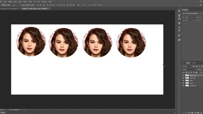Open the Paragraph panel icon in dock
The width and height of the screenshot is (203, 114).
(179, 31)
